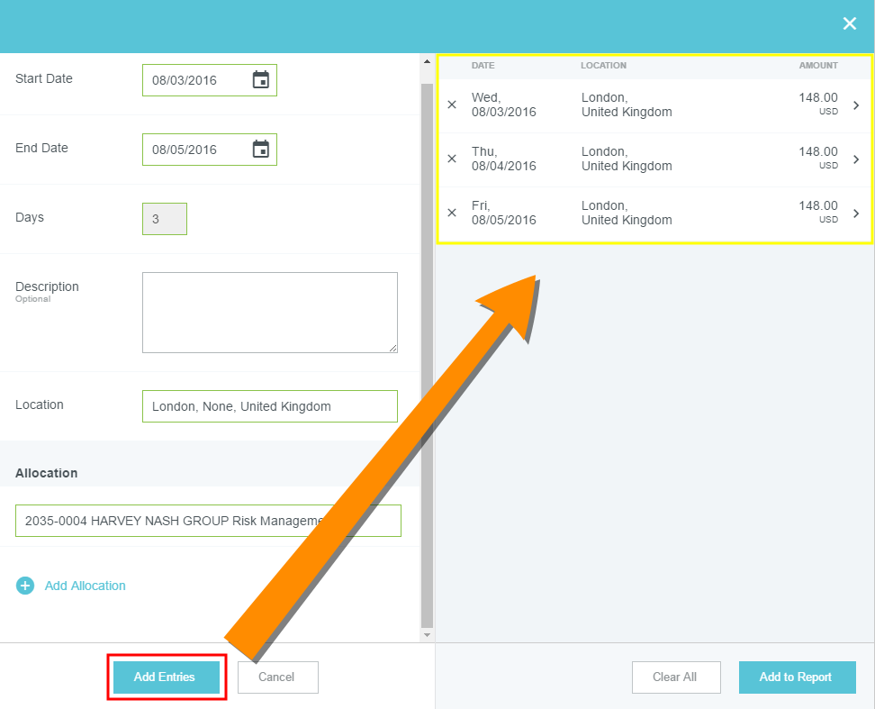875x709 pixels.
Task: Click the Add Allocation link text
Action: pos(86,586)
